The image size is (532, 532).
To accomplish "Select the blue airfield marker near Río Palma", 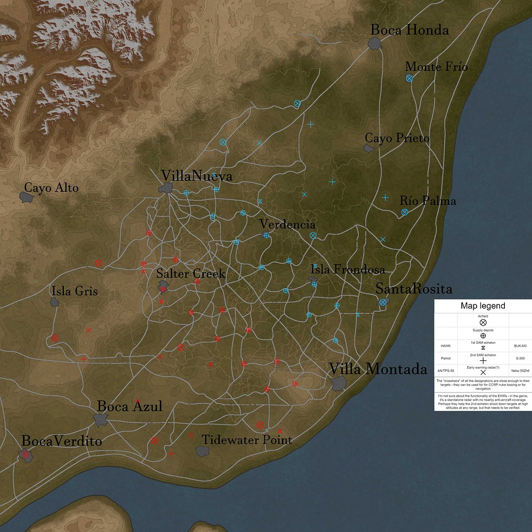I will 405,212.
